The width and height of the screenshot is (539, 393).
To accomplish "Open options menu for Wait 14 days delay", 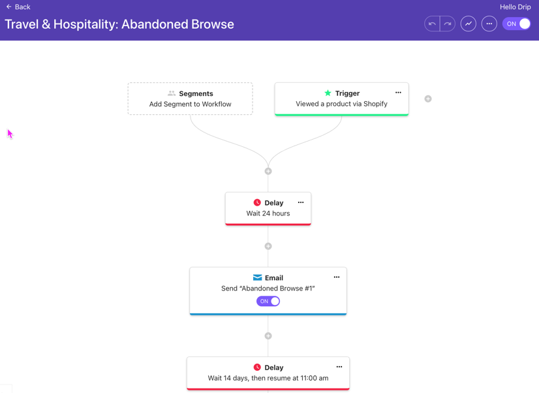I will (x=339, y=367).
